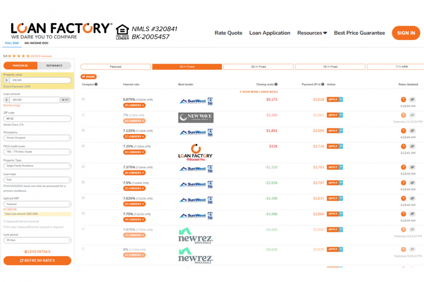This screenshot has height=282, width=424.
Task: Copy link icon for the 7.875% Newrez row
Action: [x=412, y=229]
